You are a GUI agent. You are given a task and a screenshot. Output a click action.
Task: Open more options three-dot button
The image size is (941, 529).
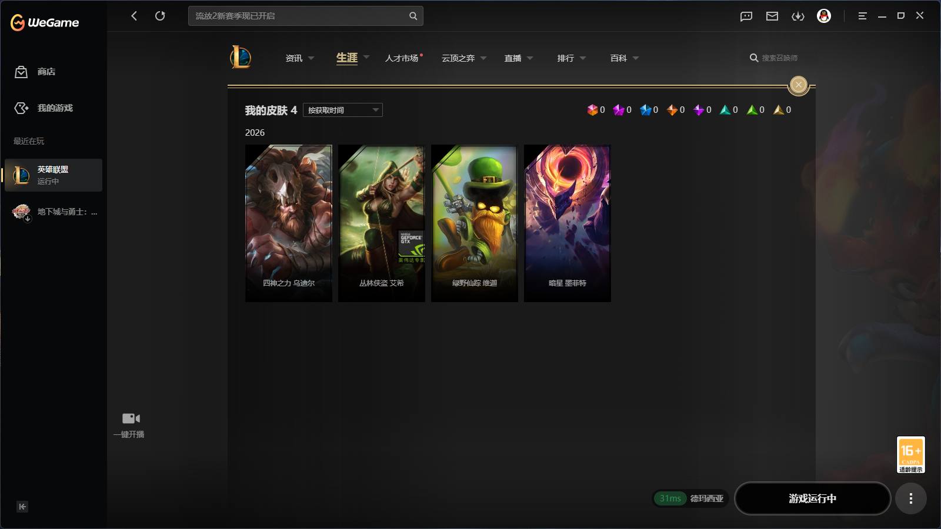pos(911,498)
